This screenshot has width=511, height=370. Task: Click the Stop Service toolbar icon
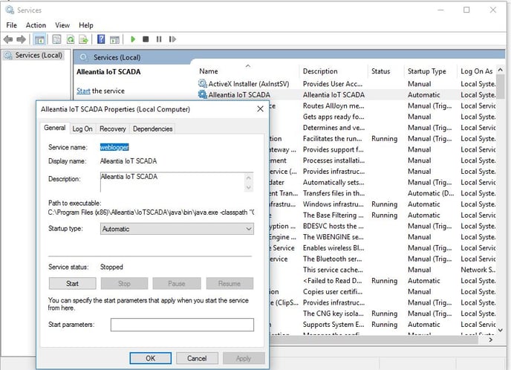click(x=146, y=39)
